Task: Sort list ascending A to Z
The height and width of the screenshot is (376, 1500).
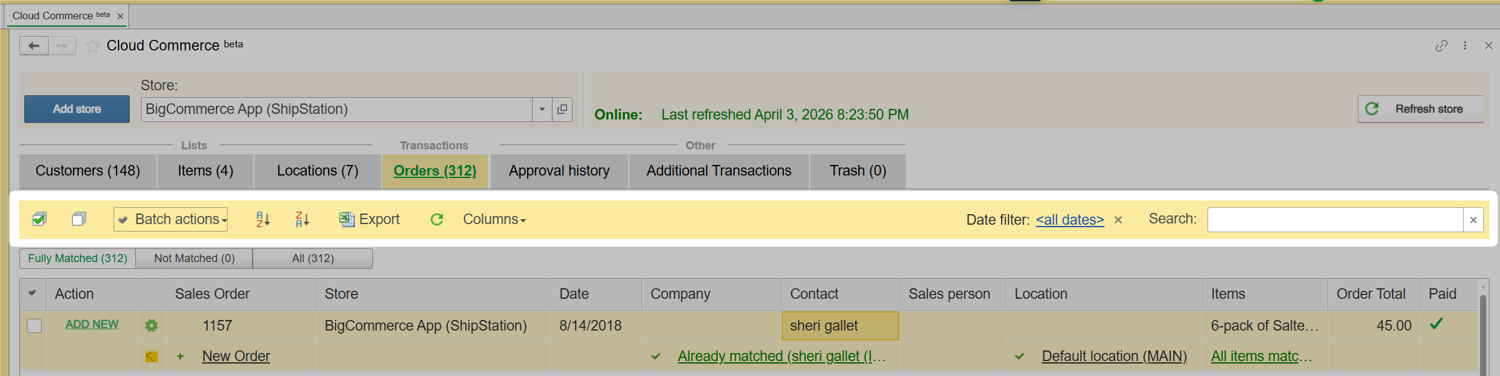Action: click(263, 219)
